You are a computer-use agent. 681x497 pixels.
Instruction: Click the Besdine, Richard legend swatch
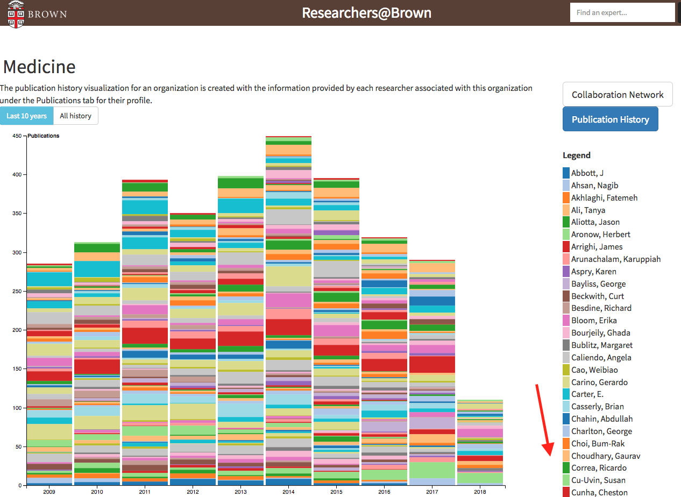(566, 308)
